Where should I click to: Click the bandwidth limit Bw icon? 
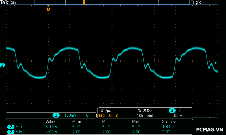(87, 115)
